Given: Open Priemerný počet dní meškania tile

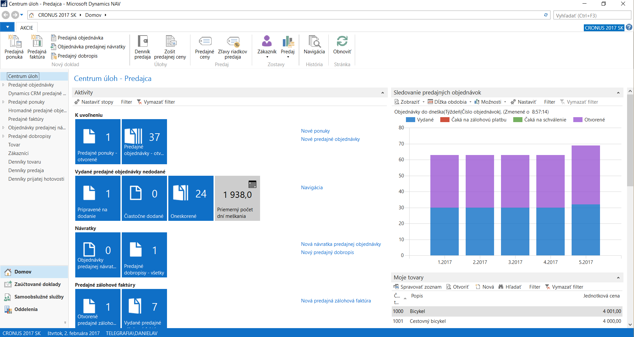Looking at the screenshot, I should (x=237, y=198).
